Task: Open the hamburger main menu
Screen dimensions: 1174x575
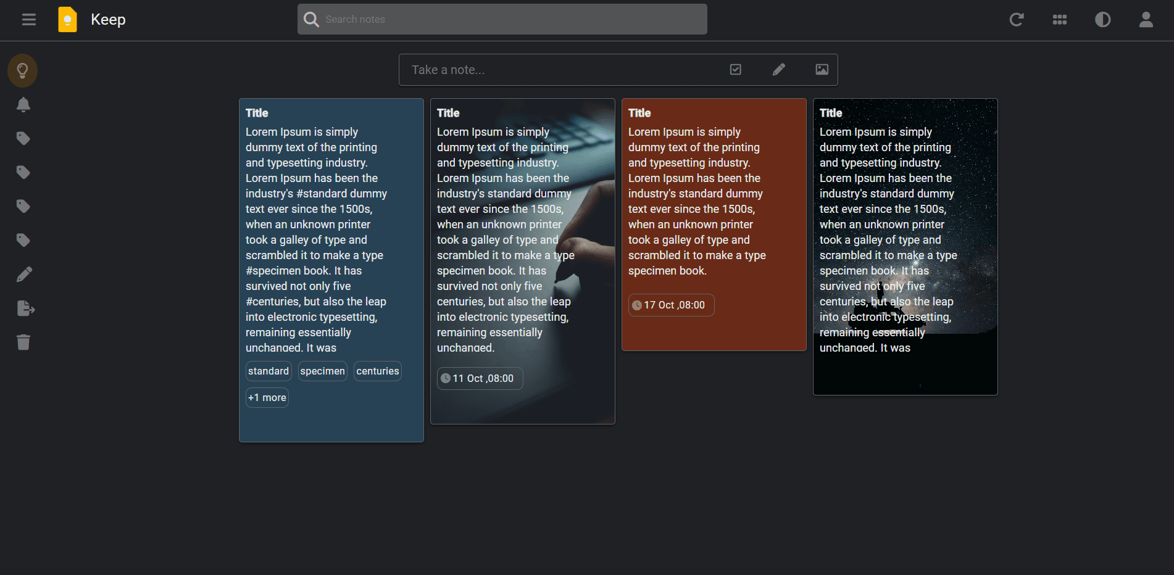Action: pyautogui.click(x=29, y=20)
